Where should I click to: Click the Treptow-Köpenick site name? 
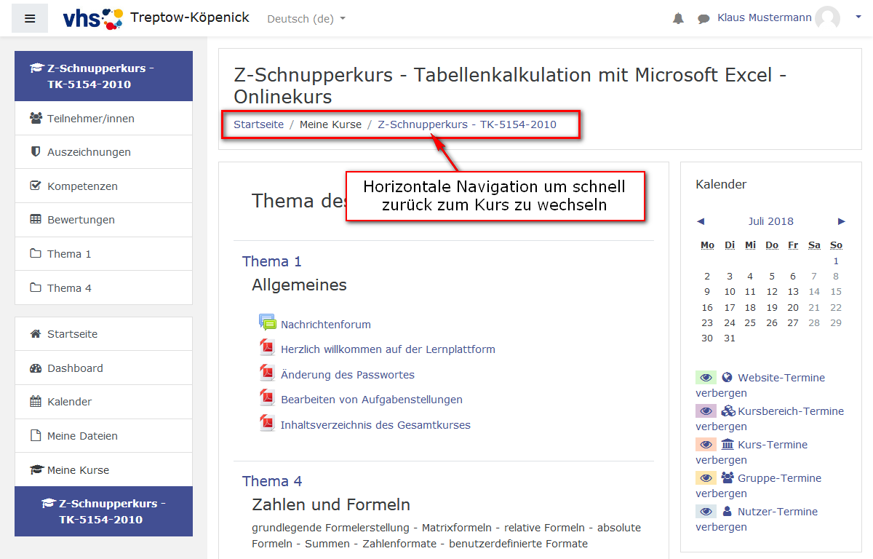tap(190, 17)
